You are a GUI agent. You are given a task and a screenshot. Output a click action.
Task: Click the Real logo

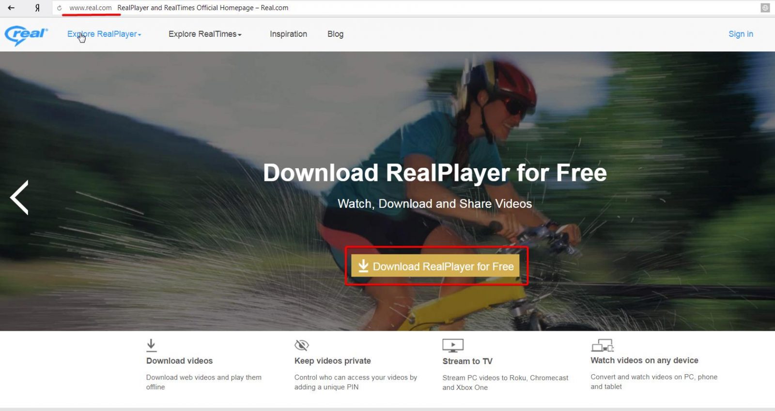click(26, 35)
